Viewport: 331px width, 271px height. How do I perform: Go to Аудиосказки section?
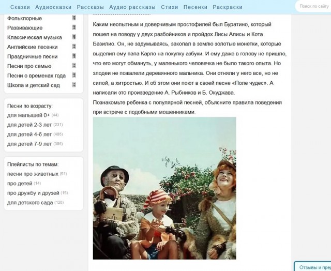53,7
